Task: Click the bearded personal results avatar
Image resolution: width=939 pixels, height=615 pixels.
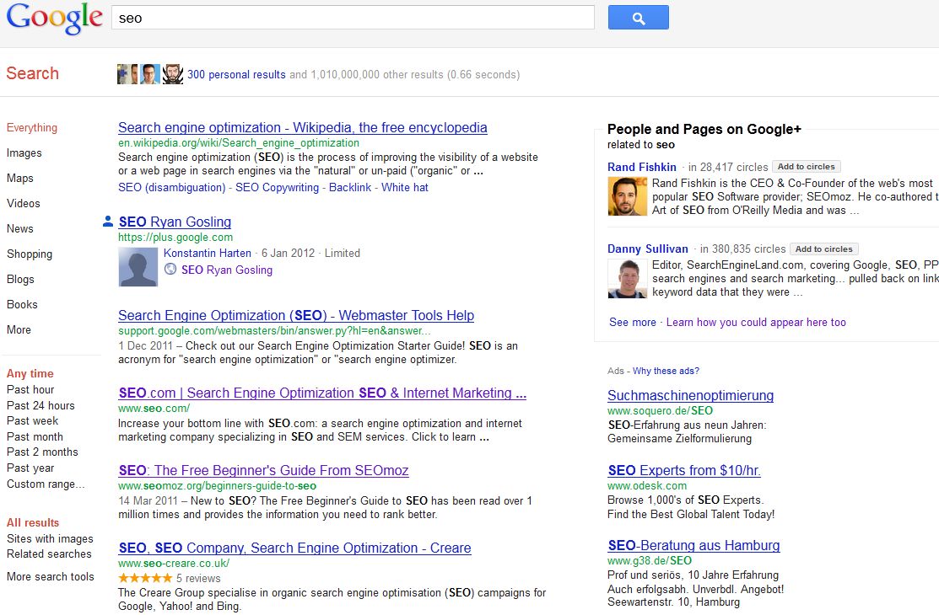Action: coord(173,74)
